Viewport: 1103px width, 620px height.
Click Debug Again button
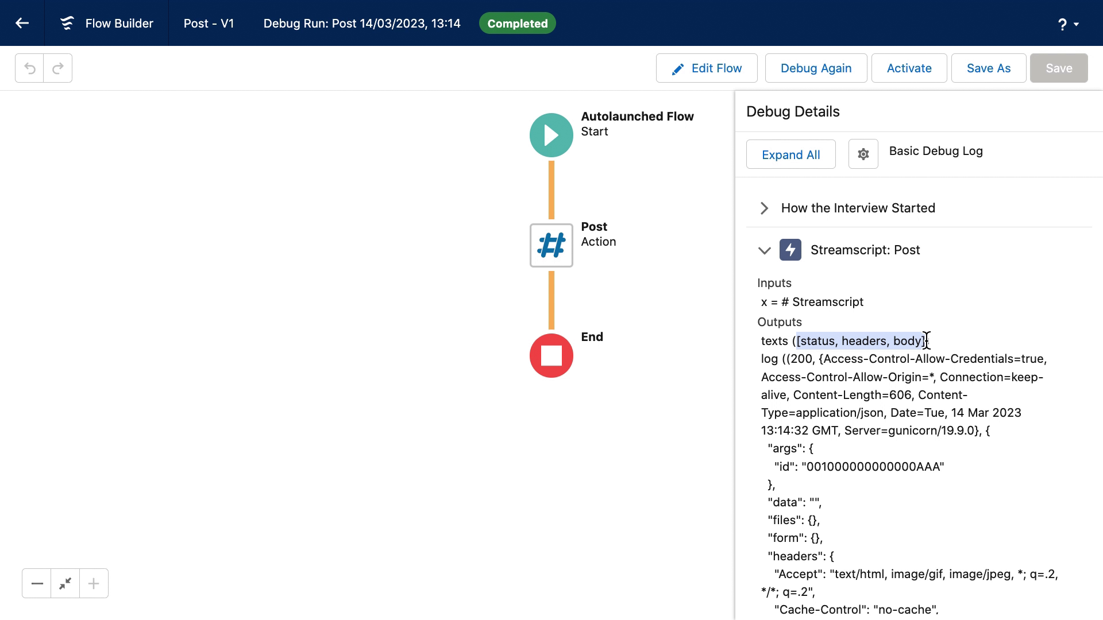816,68
